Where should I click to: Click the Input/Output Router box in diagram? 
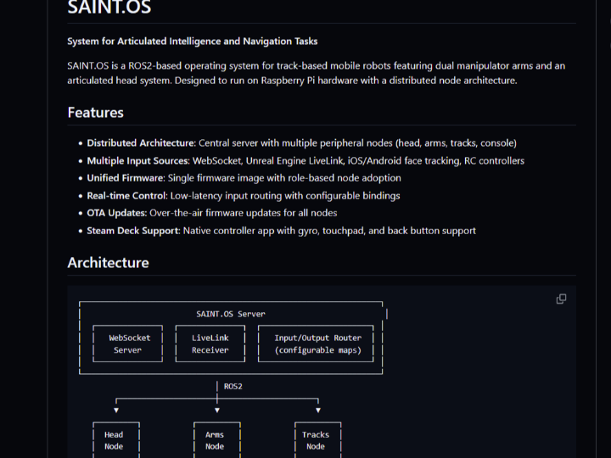[317, 343]
